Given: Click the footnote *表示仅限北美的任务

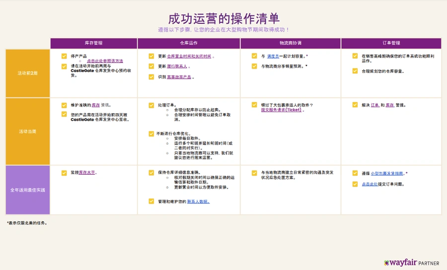Looking at the screenshot, I should pos(27,223).
